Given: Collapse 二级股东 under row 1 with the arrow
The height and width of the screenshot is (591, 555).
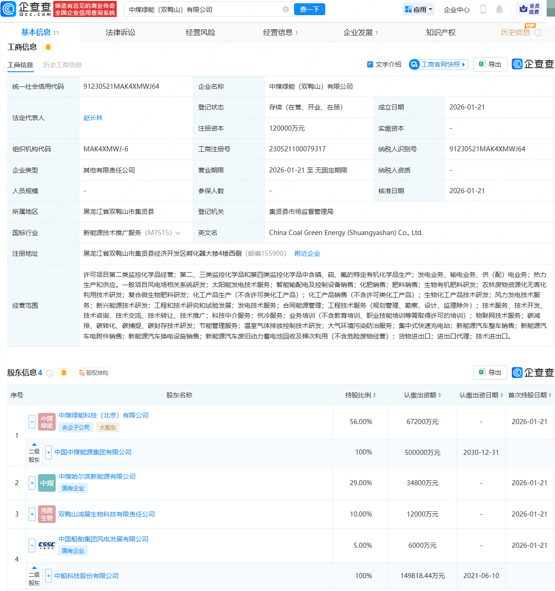Looking at the screenshot, I should click(x=34, y=444).
